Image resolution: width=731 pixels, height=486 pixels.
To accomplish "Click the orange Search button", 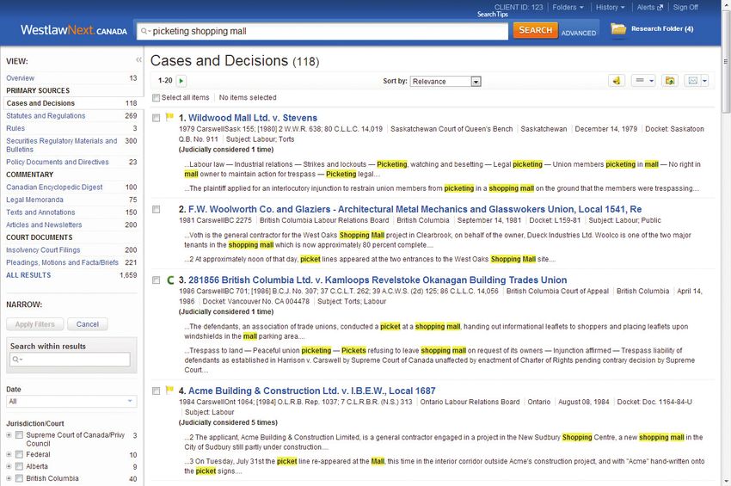I will point(535,30).
